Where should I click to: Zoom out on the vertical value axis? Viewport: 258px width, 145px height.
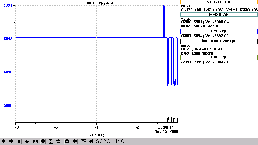point(58,141)
